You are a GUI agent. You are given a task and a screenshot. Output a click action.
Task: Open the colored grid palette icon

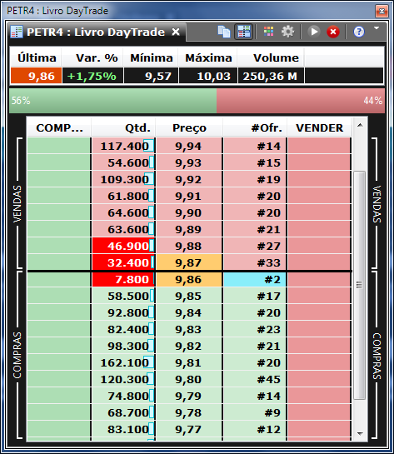pos(269,32)
